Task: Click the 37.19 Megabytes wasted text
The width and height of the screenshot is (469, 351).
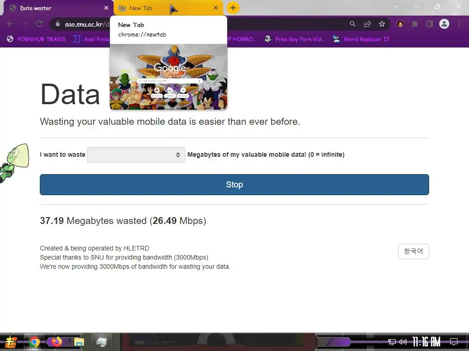Action: tap(123, 221)
